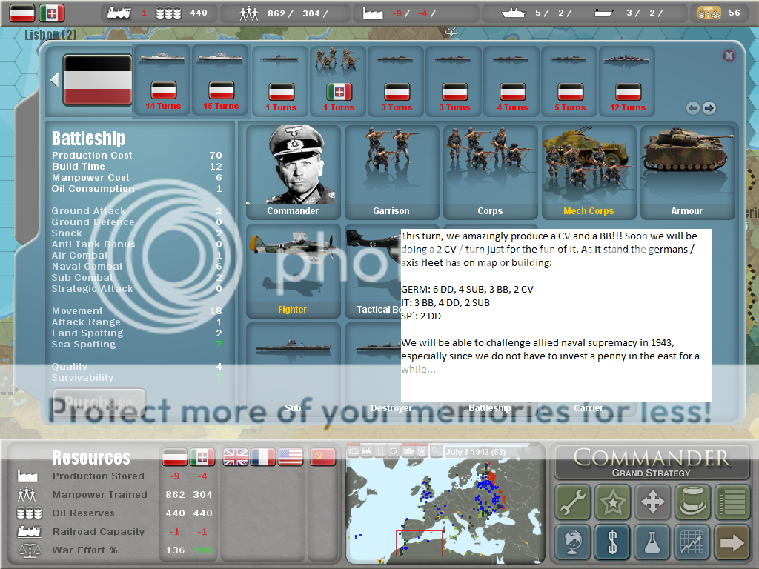Image resolution: width=759 pixels, height=569 pixels.
Task: Click the Italian infantry 1 Turns queue item
Action: tap(339, 80)
